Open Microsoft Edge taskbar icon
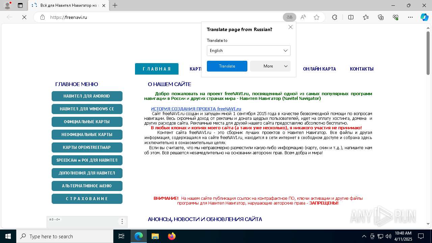432x243 pixels. (x=139, y=236)
